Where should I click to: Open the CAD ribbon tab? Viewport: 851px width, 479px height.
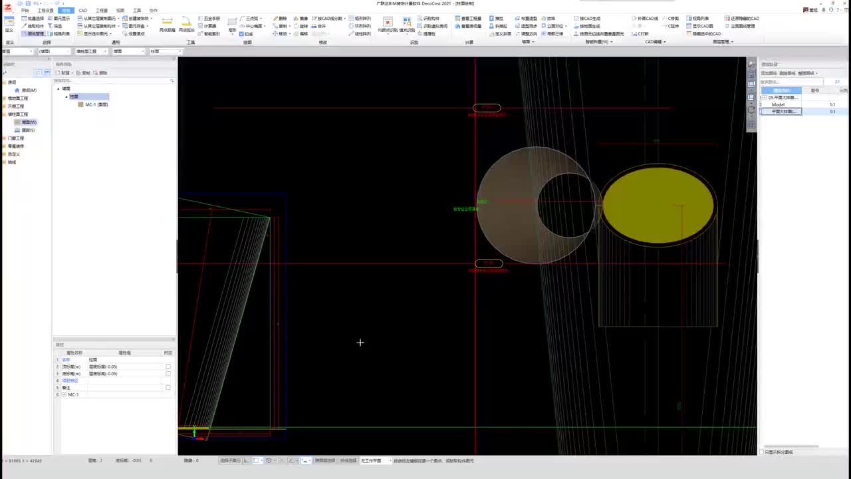pyautogui.click(x=82, y=11)
